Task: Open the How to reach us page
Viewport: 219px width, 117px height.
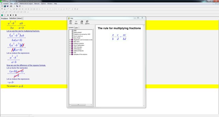Action: pos(78,36)
